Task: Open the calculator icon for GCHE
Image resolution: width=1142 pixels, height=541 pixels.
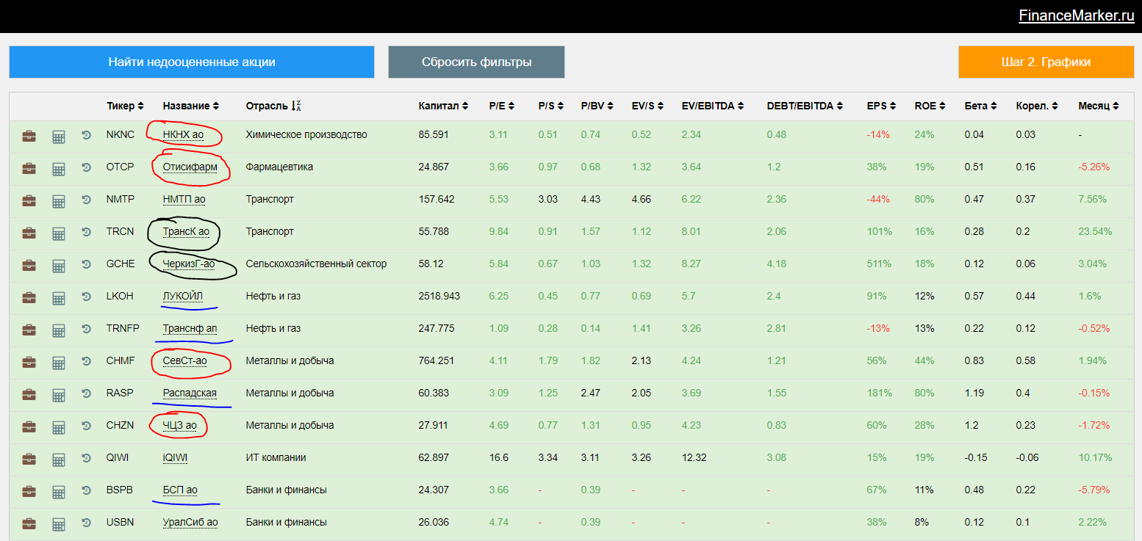Action: (59, 266)
